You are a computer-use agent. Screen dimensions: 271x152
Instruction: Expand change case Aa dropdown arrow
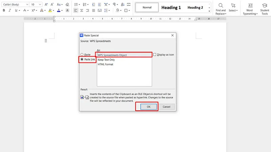coord(62,5)
